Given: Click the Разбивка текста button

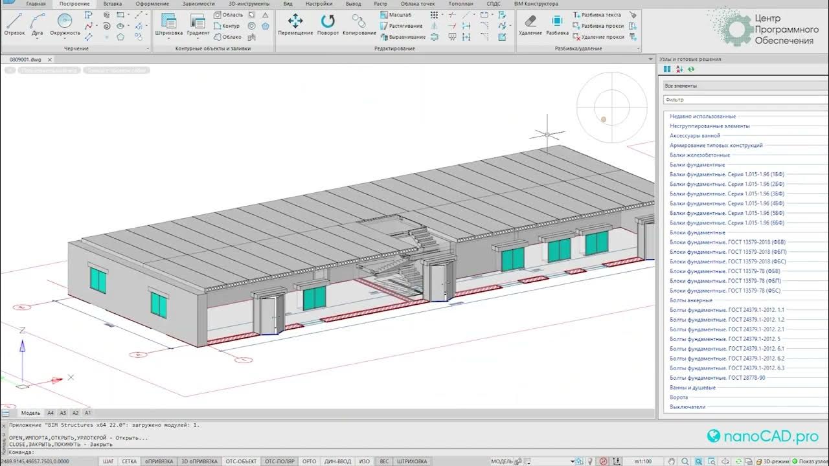Looking at the screenshot, I should 599,14.
